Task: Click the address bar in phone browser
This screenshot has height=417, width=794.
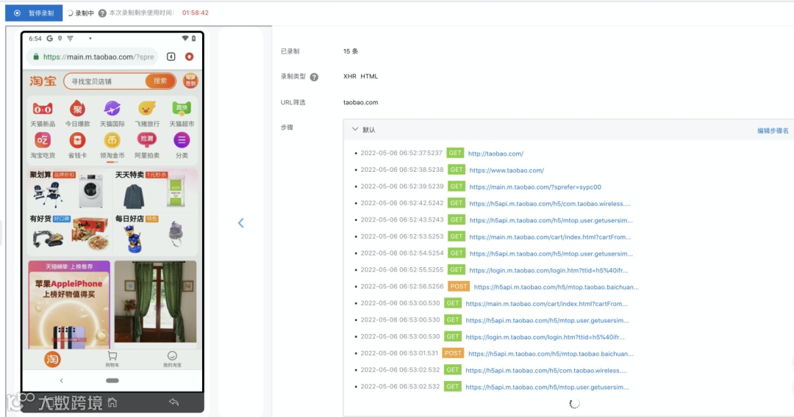Action: [x=93, y=57]
